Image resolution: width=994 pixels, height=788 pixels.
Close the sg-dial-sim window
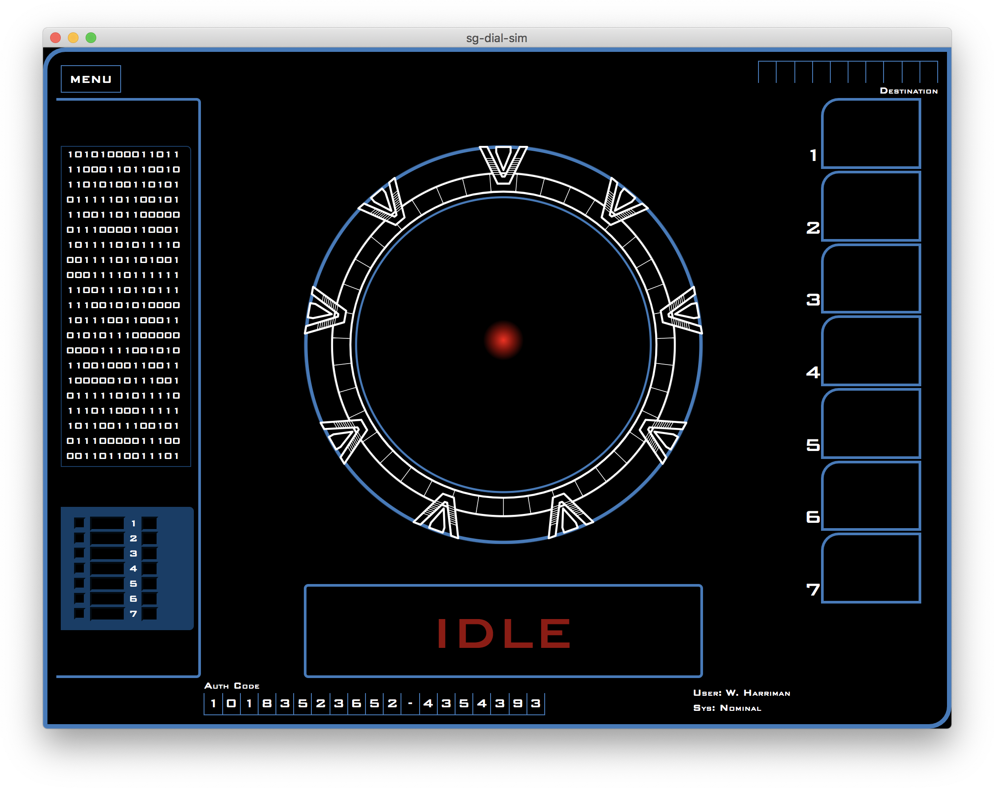[x=55, y=37]
